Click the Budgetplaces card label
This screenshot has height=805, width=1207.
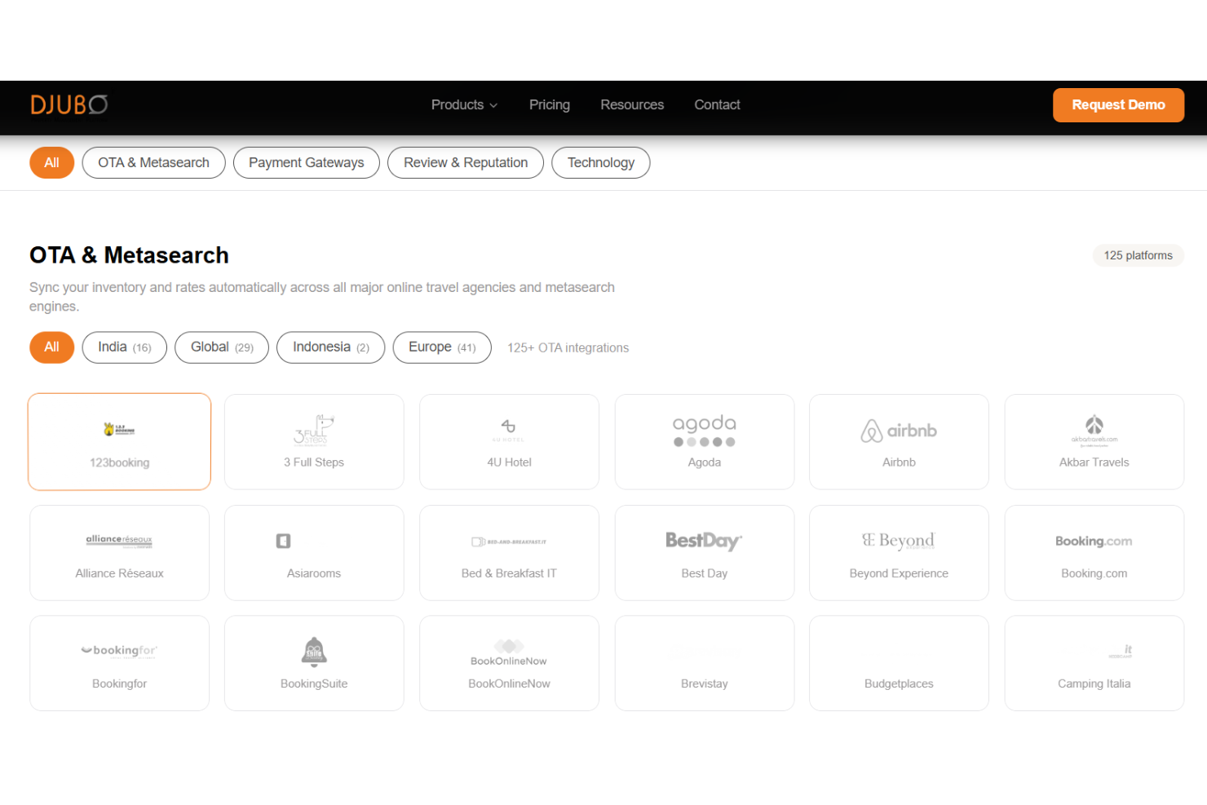coord(899,684)
